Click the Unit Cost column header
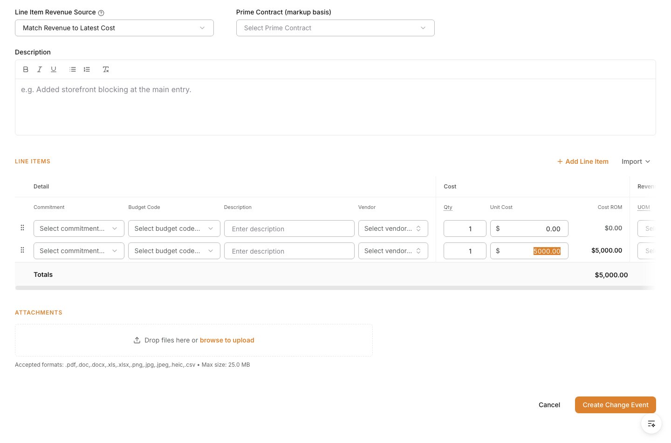 [x=501, y=207]
